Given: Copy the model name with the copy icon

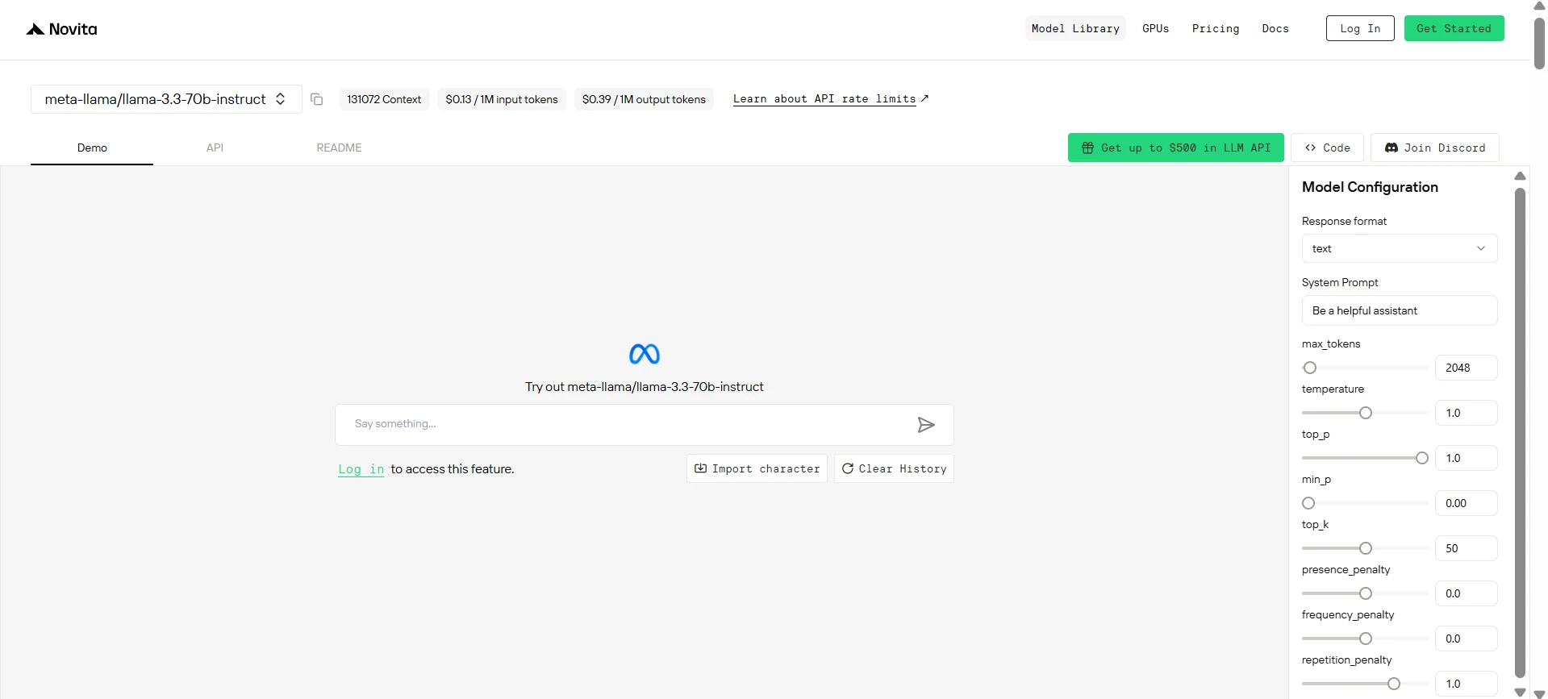Looking at the screenshot, I should tap(317, 99).
